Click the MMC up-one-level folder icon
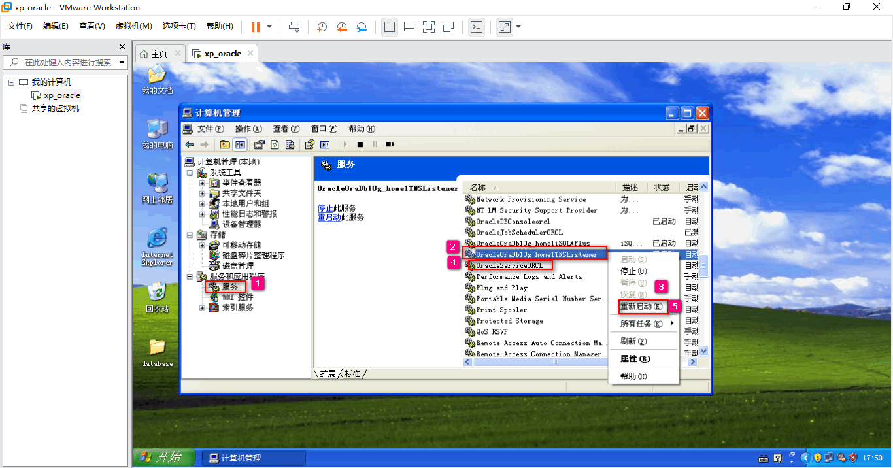Screen dimensions: 893x468 225,144
